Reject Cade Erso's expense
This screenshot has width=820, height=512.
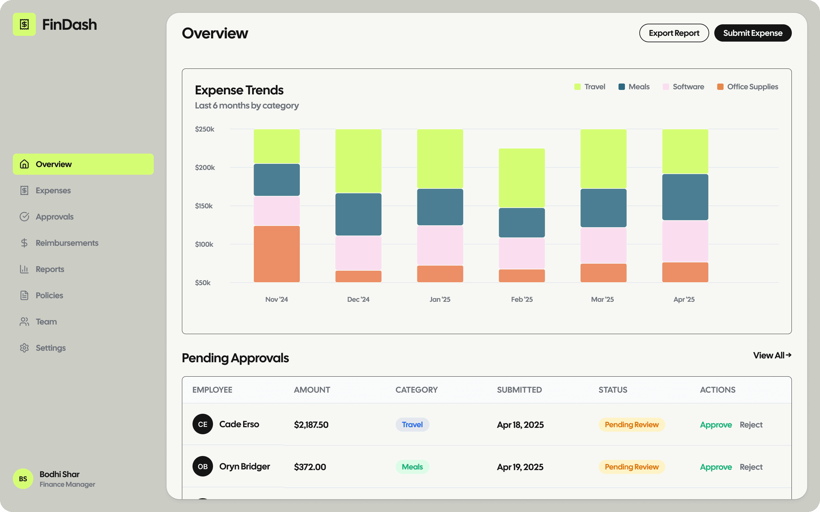[751, 425]
